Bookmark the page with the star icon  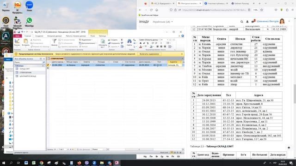pos(261,10)
